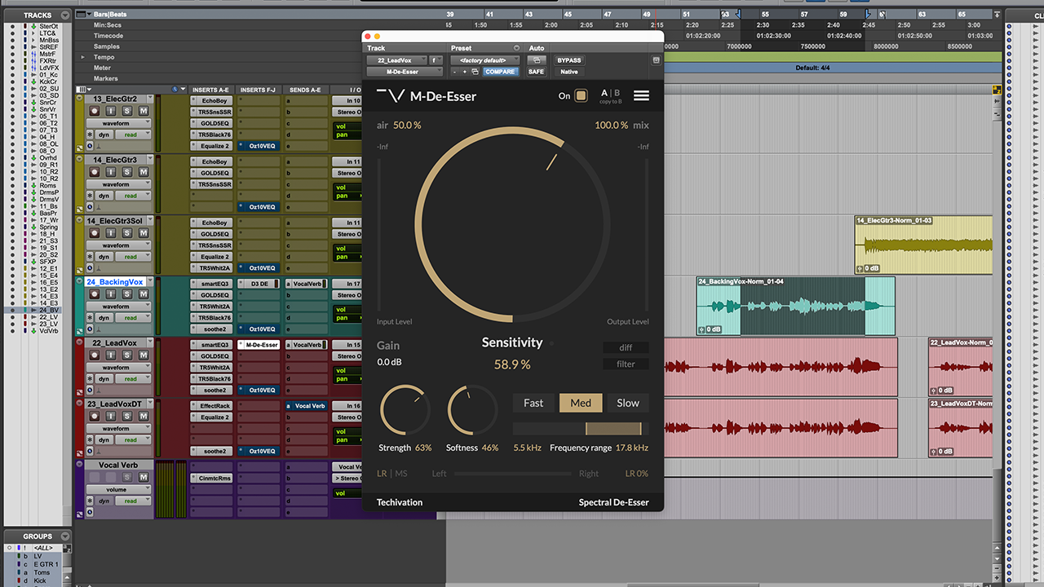The height and width of the screenshot is (587, 1044).
Task: Click the previous preset minus icon
Action: (454, 72)
